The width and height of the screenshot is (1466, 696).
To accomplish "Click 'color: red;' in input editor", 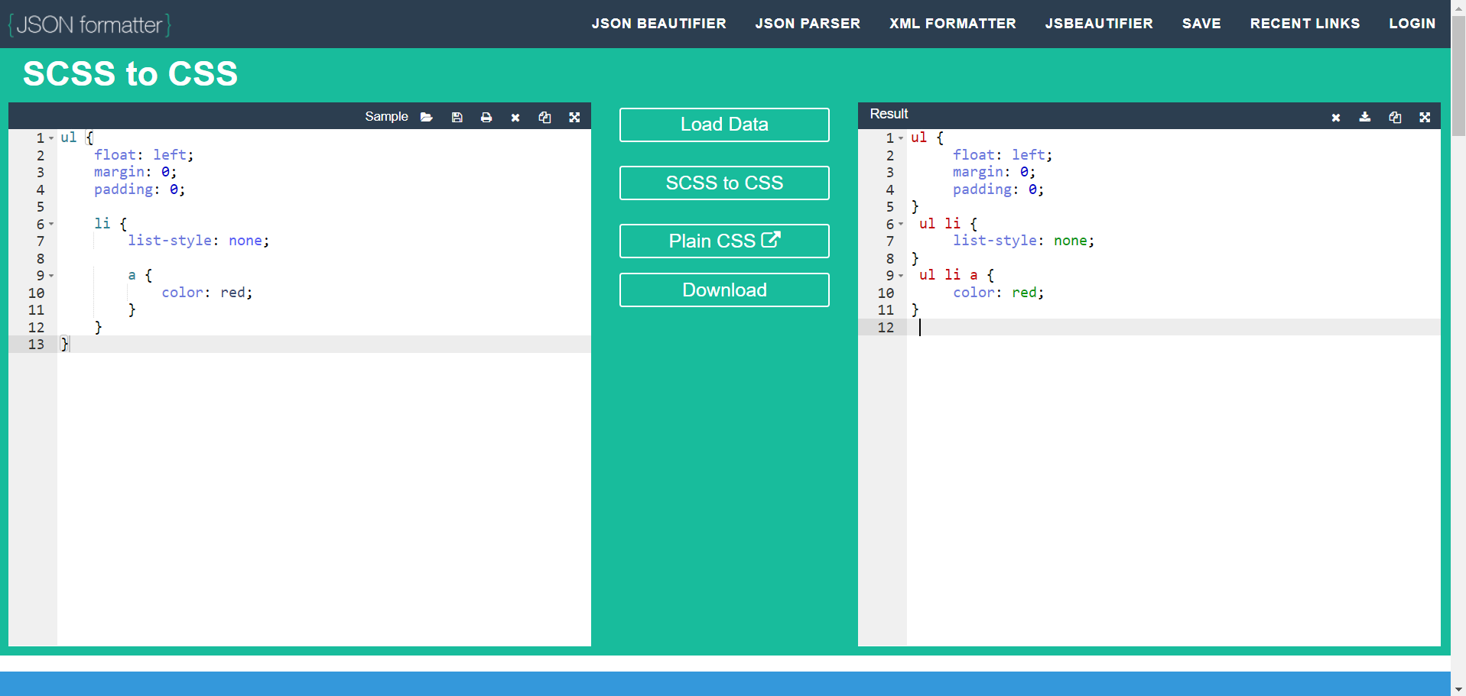I will tap(207, 293).
